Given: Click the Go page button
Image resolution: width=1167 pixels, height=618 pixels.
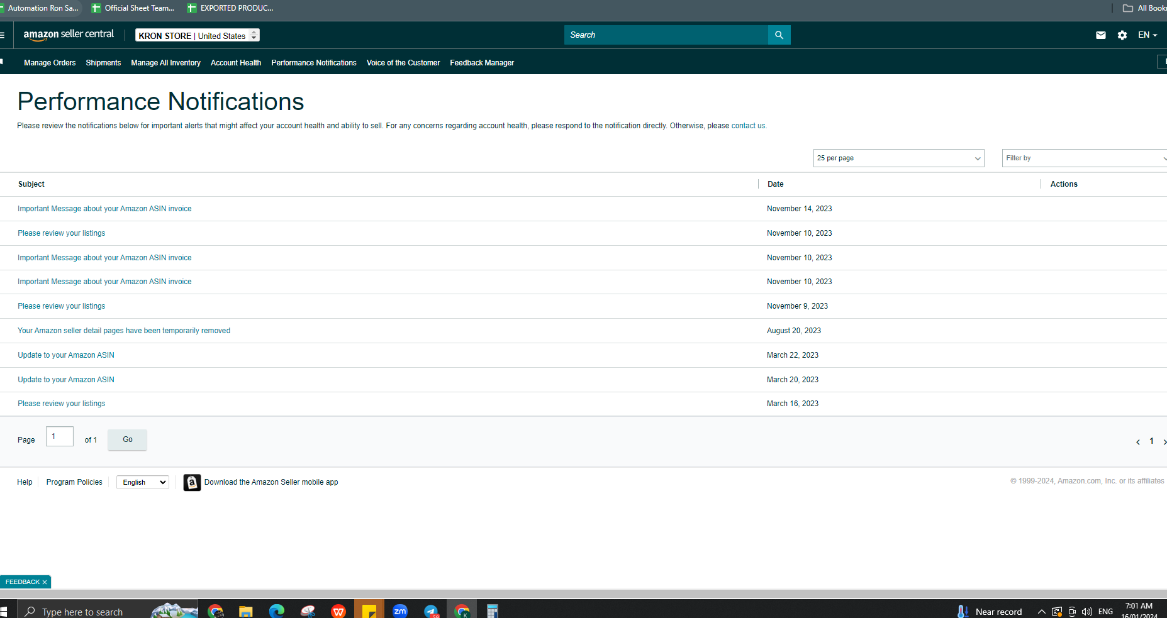Looking at the screenshot, I should click(127, 439).
